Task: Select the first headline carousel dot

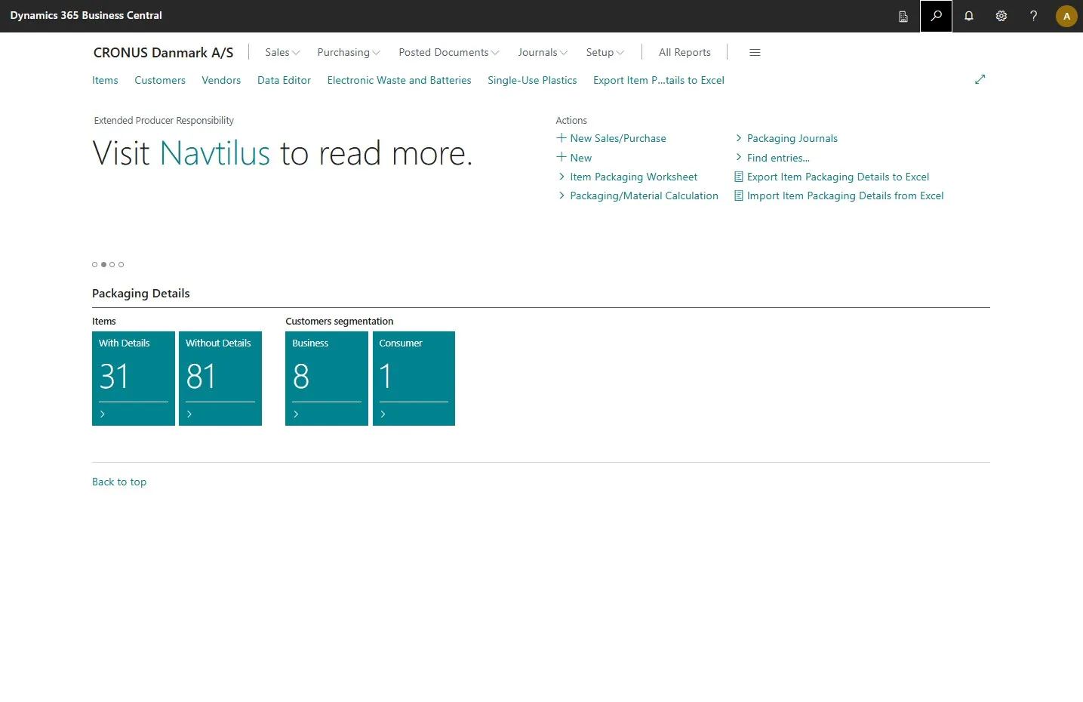Action: tap(95, 264)
